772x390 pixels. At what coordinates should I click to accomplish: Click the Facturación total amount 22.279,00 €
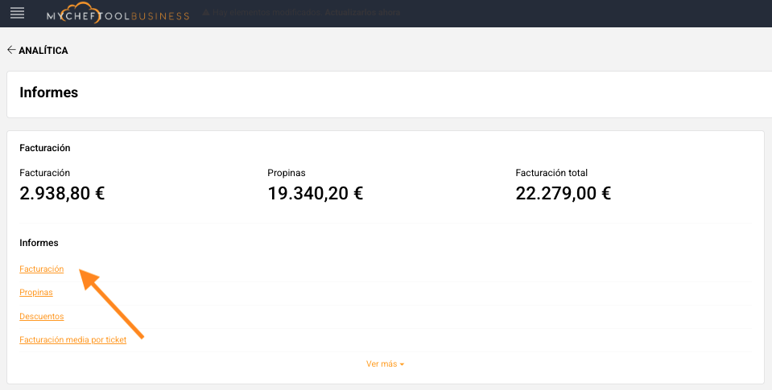click(563, 193)
